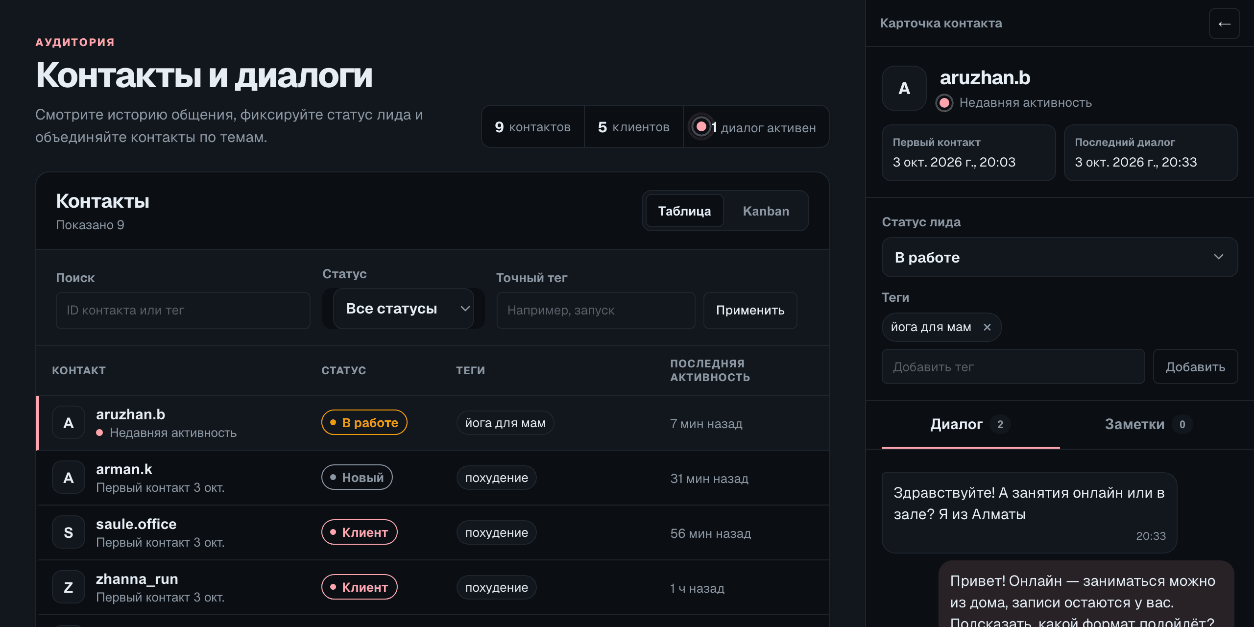Viewport: 1254px width, 627px height.
Task: Click the S avatar of saule.office
Action: pyautogui.click(x=69, y=532)
